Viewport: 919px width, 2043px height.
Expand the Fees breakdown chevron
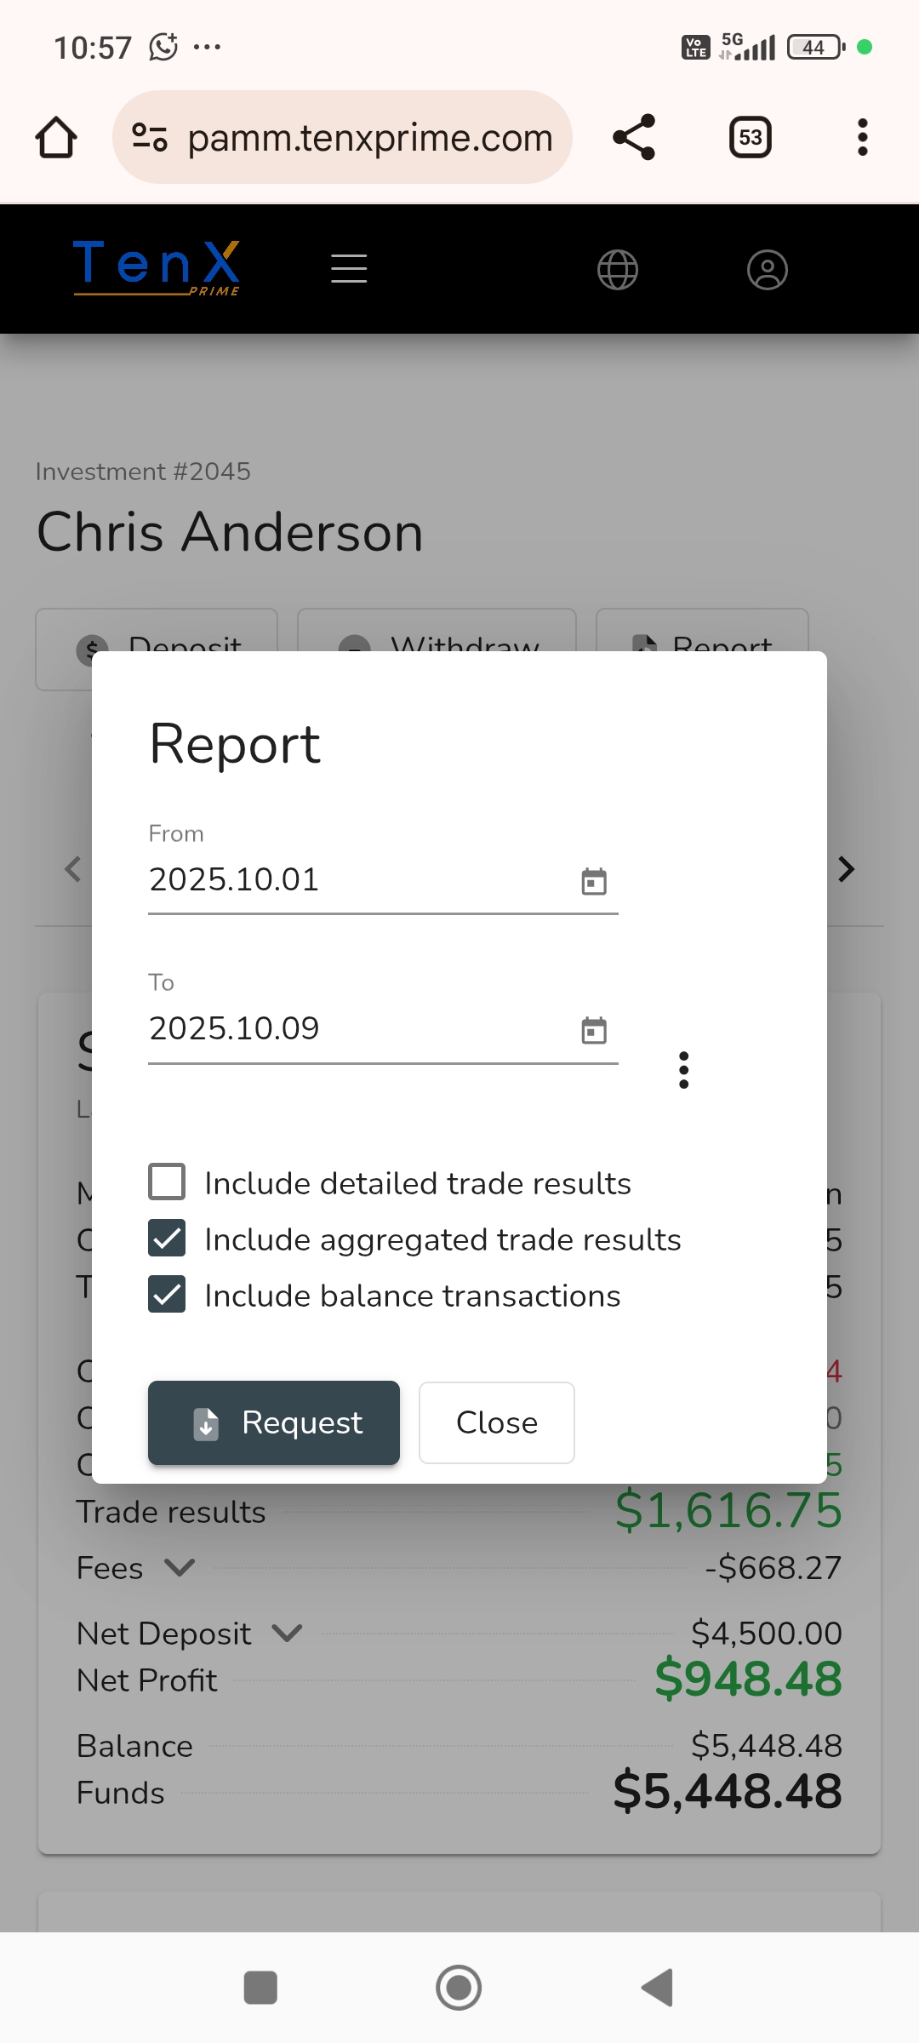(180, 1567)
